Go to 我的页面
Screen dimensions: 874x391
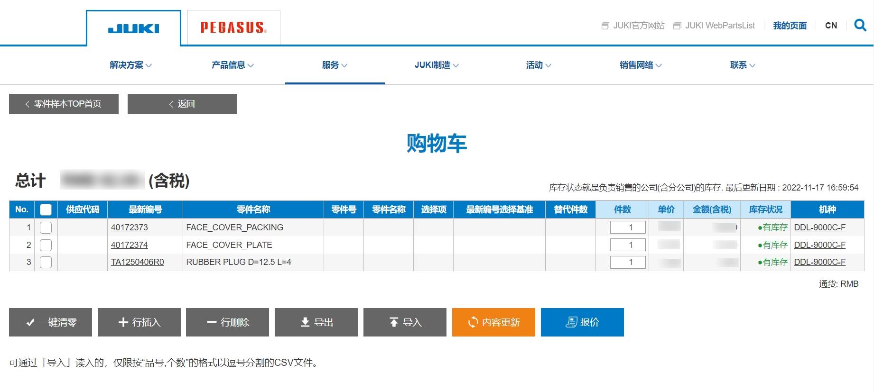coord(790,26)
